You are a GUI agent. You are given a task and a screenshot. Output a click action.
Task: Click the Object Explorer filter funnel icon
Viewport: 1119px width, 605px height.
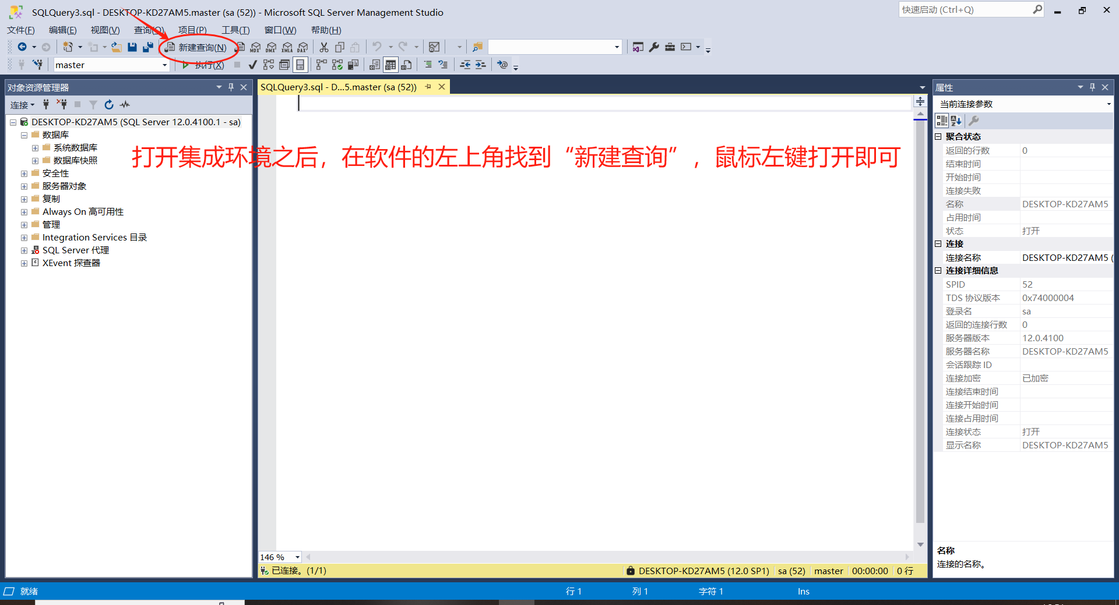[93, 105]
